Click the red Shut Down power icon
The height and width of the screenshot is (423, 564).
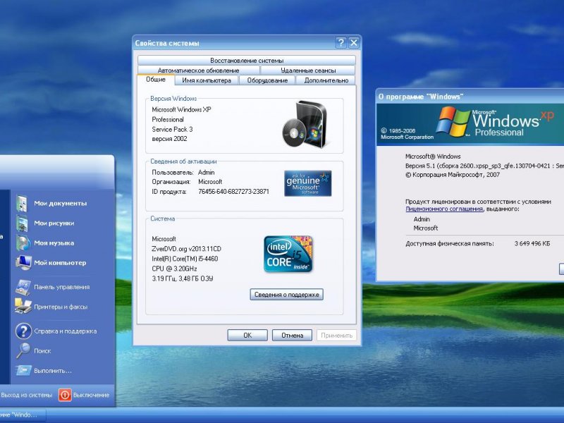(65, 395)
